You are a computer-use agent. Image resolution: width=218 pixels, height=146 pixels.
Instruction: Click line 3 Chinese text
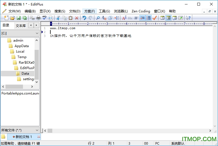click(x=90, y=36)
